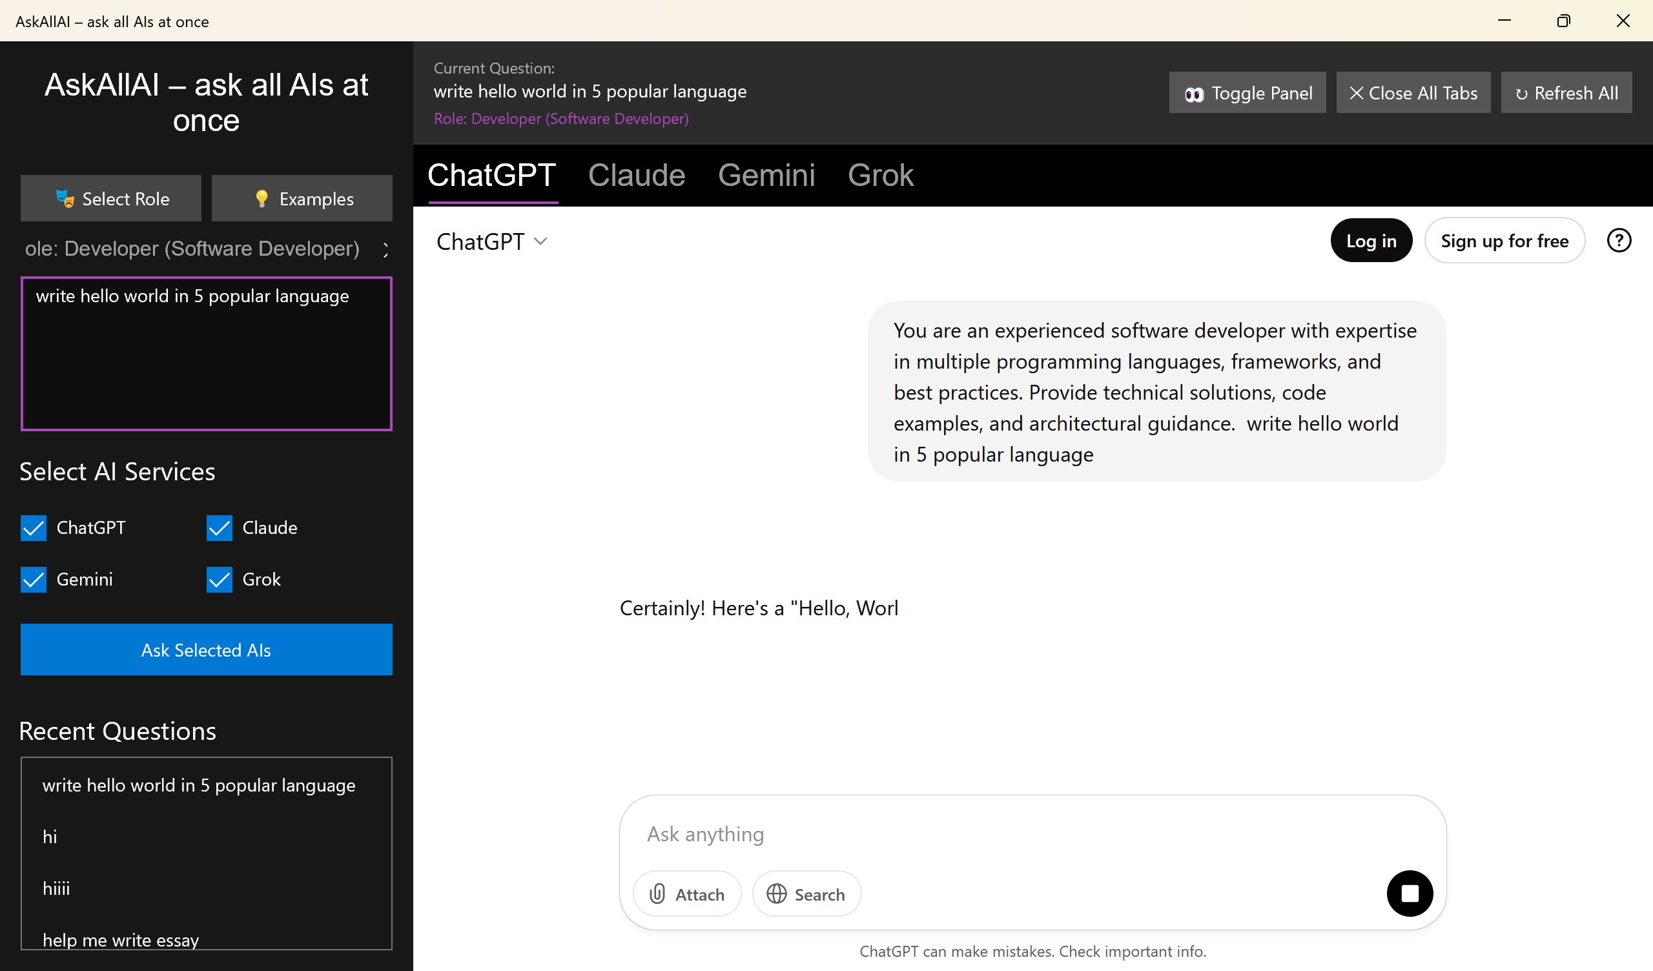The width and height of the screenshot is (1653, 971).
Task: Clear the Developer role with its X
Action: [385, 249]
